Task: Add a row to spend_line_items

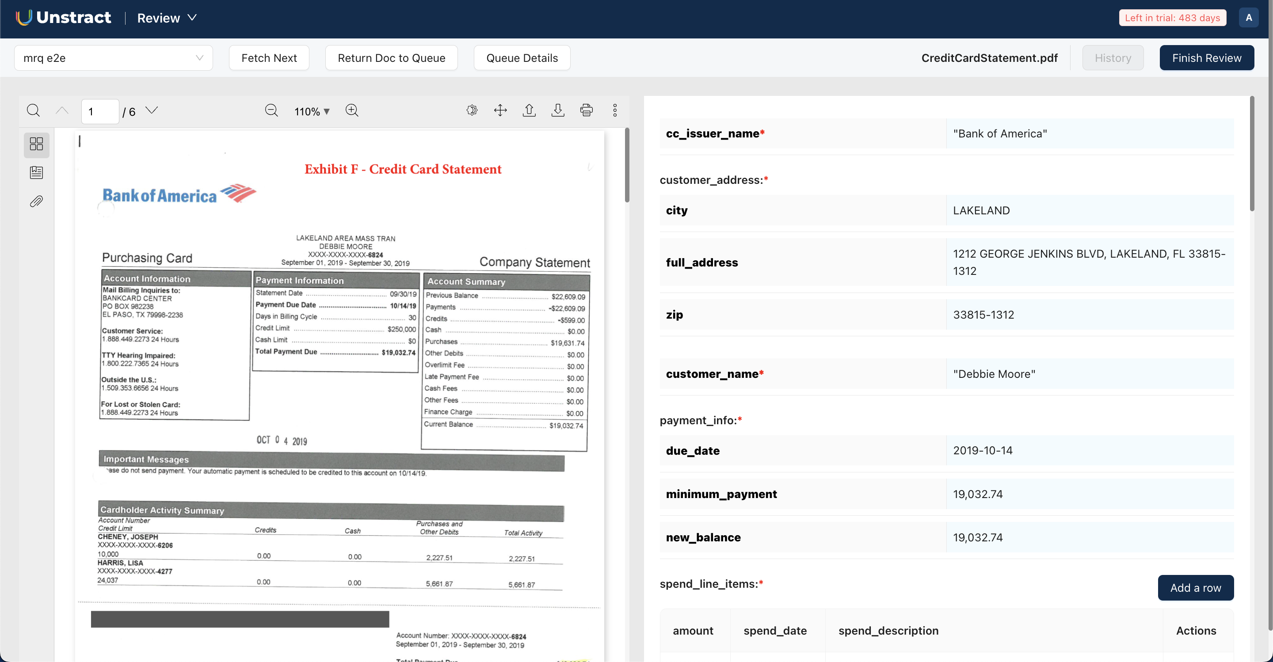Action: pyautogui.click(x=1195, y=587)
